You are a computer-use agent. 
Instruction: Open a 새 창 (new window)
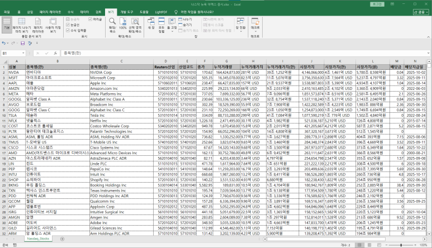[151, 23]
